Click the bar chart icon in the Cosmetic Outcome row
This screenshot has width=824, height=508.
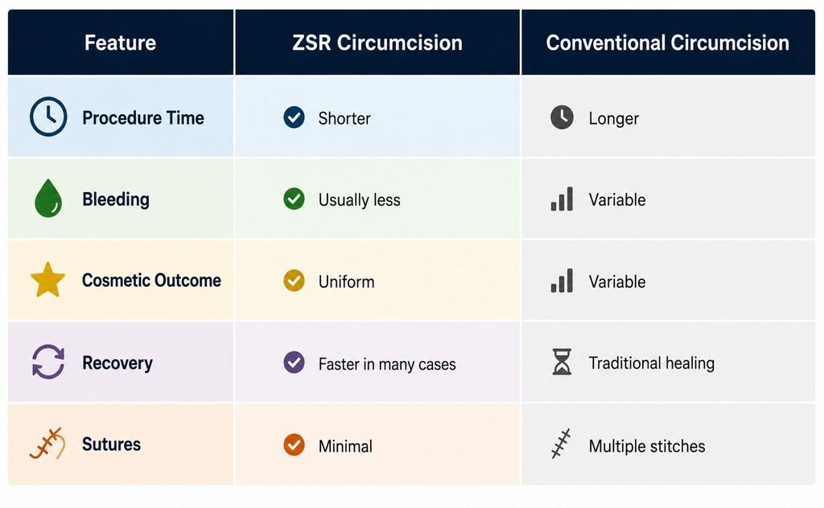(562, 281)
